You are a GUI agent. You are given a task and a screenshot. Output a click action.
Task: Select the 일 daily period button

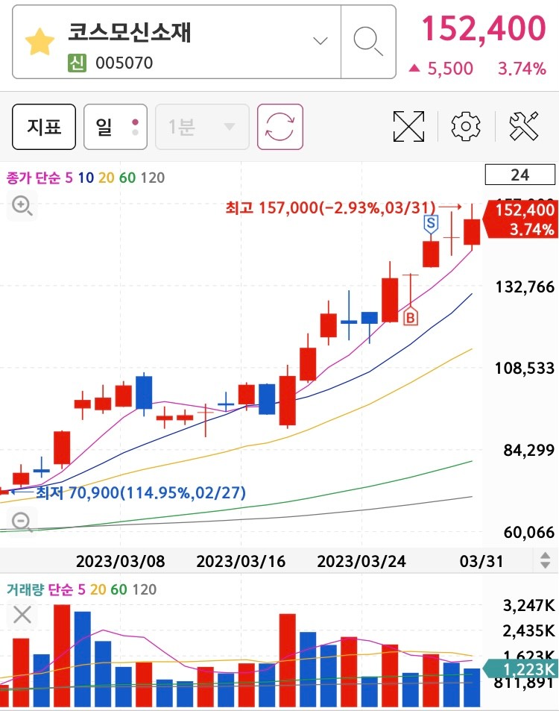tap(116, 127)
